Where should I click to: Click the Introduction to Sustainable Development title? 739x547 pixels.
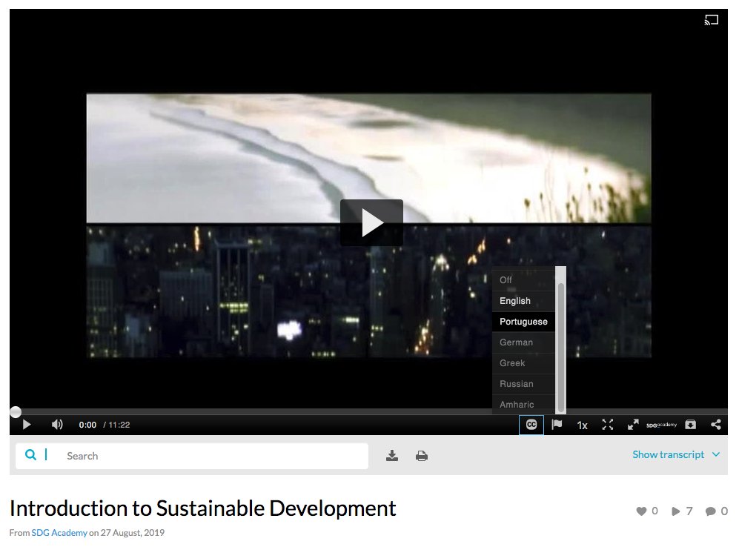202,508
